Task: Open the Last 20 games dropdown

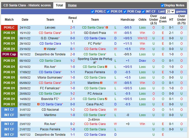Action: point(170,11)
